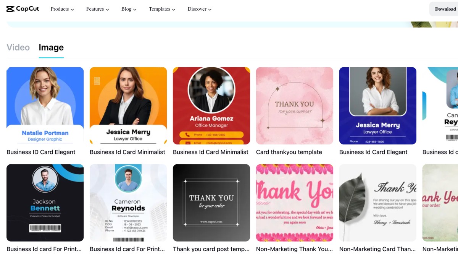Click the 'Card thankyou template' title
The height and width of the screenshot is (258, 458).
[x=289, y=152]
